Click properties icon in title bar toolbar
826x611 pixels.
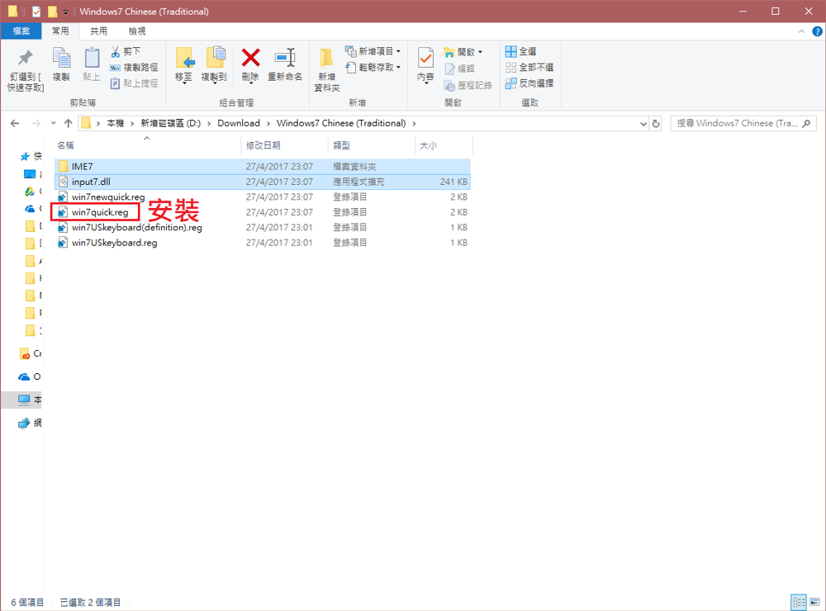[36, 12]
